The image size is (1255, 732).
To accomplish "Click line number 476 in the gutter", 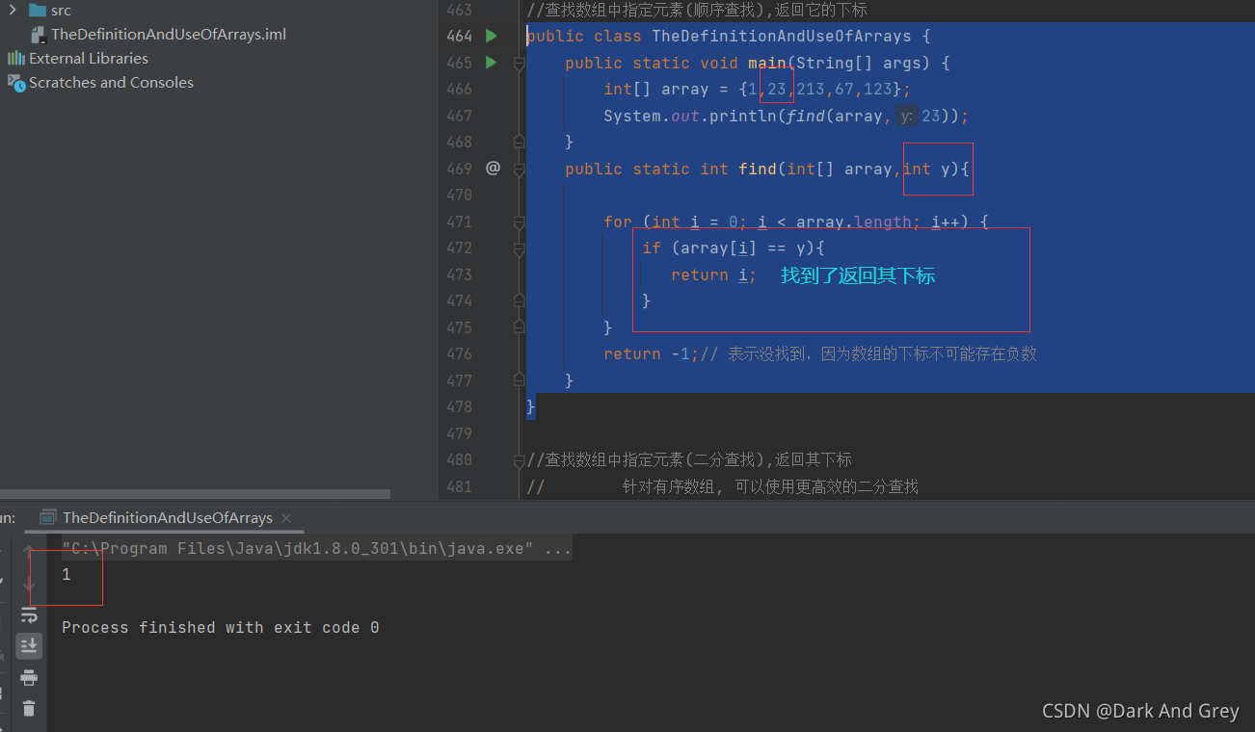I will click(x=459, y=353).
